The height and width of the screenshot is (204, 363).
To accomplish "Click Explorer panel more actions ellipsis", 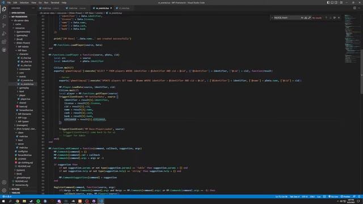I will coord(33,8).
